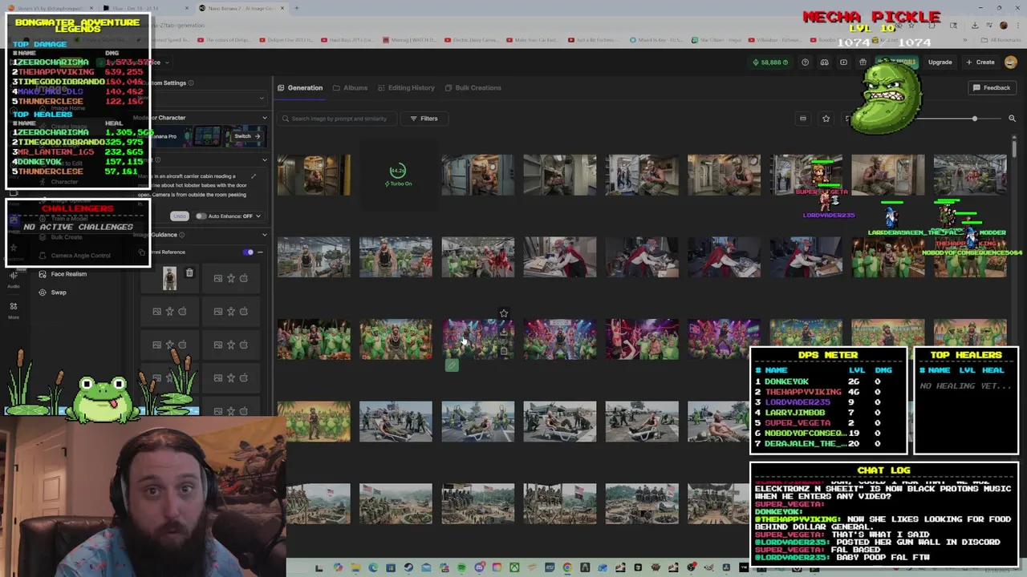Open Steam from the Windows taskbar
The height and width of the screenshot is (577, 1027).
[408, 568]
